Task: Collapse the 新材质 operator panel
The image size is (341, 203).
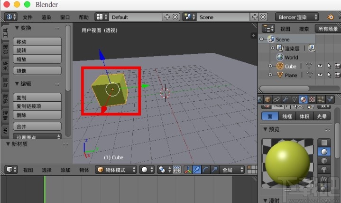Action: [x=8, y=144]
